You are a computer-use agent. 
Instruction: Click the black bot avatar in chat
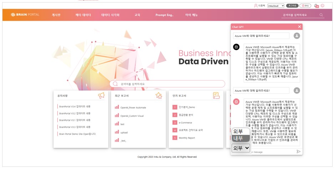236,47
